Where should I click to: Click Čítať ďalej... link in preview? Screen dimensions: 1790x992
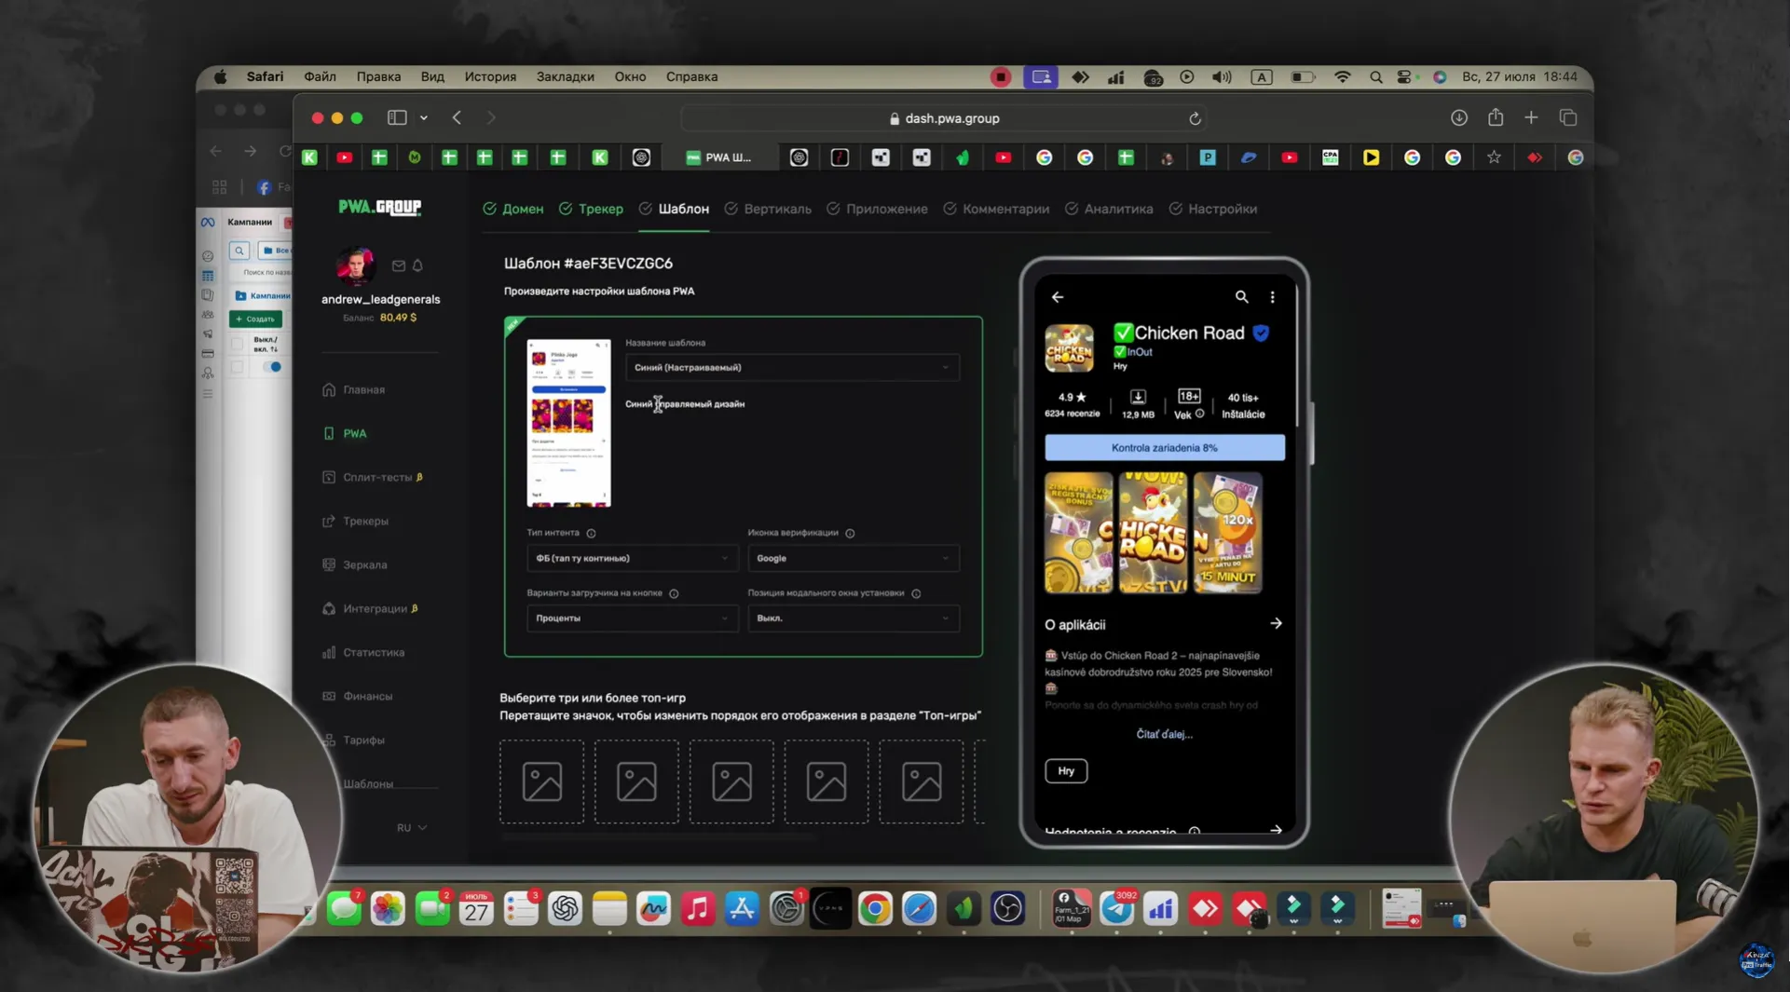[x=1164, y=734]
